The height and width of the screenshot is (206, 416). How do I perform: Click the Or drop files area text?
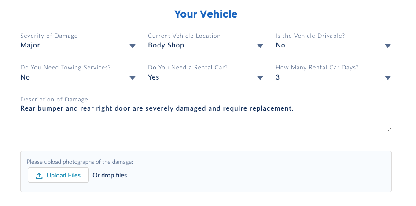[x=110, y=175]
